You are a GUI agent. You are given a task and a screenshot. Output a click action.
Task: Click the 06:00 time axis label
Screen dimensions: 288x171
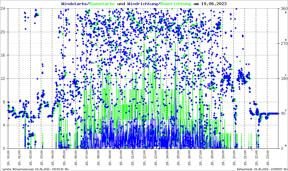point(76,158)
